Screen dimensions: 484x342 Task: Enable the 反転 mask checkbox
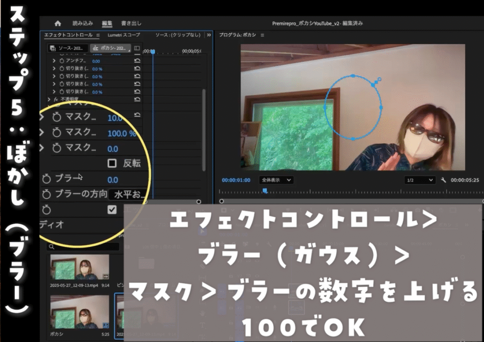click(112, 164)
